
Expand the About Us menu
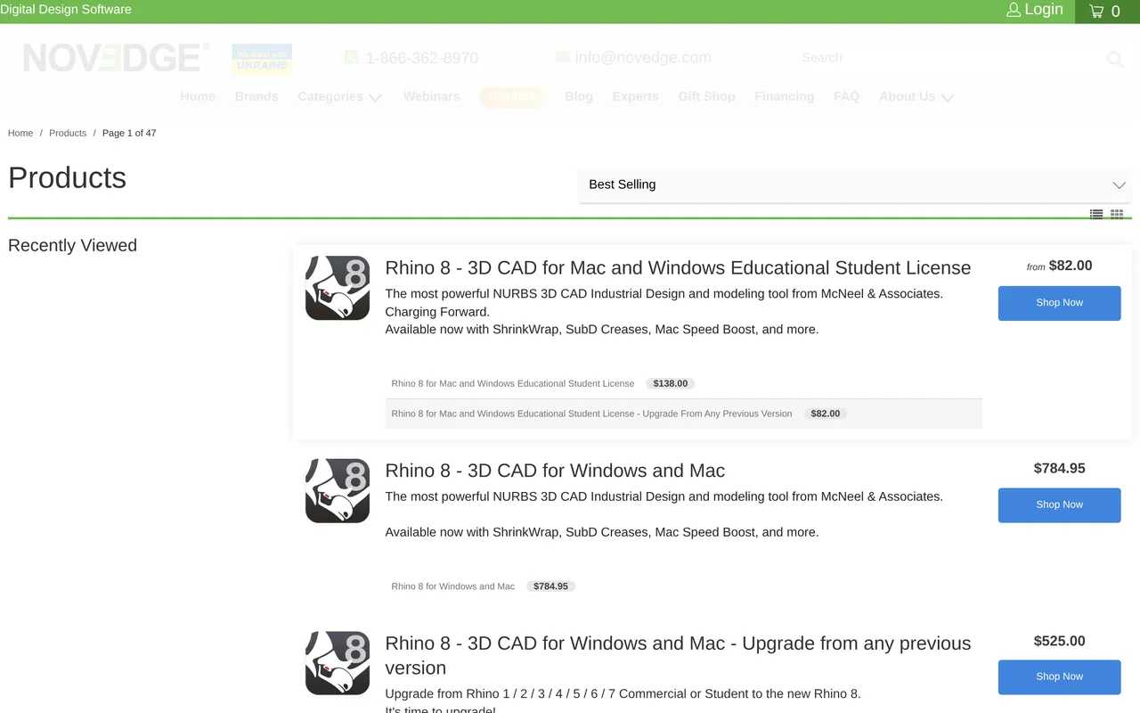916,96
